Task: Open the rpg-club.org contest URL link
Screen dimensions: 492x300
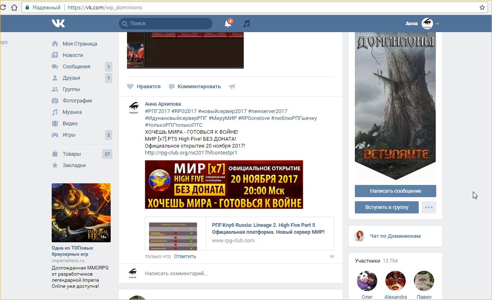Action: point(191,153)
